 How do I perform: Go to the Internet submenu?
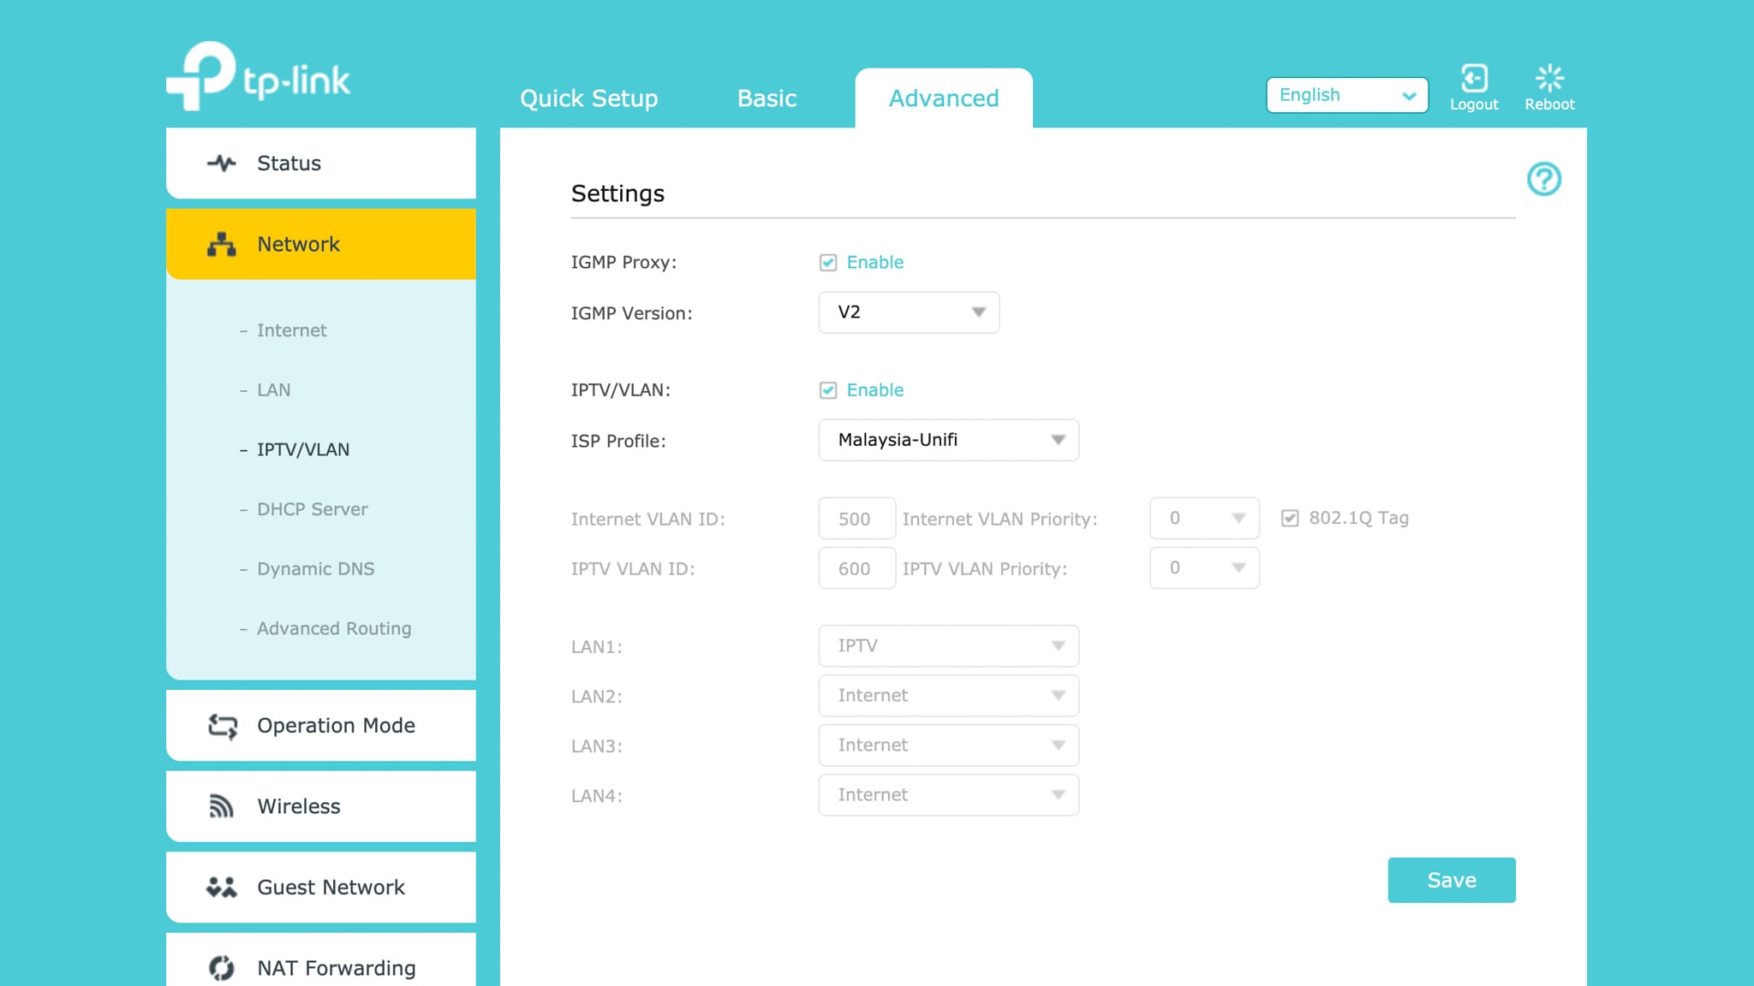(x=291, y=330)
